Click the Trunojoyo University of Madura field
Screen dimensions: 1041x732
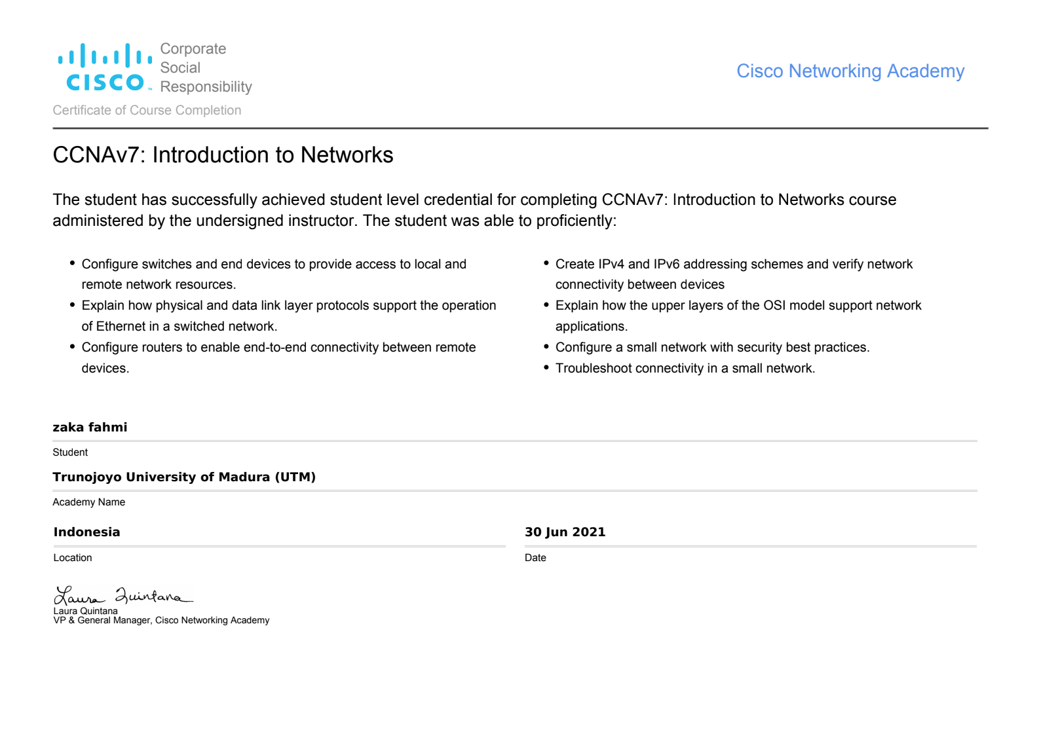click(184, 477)
